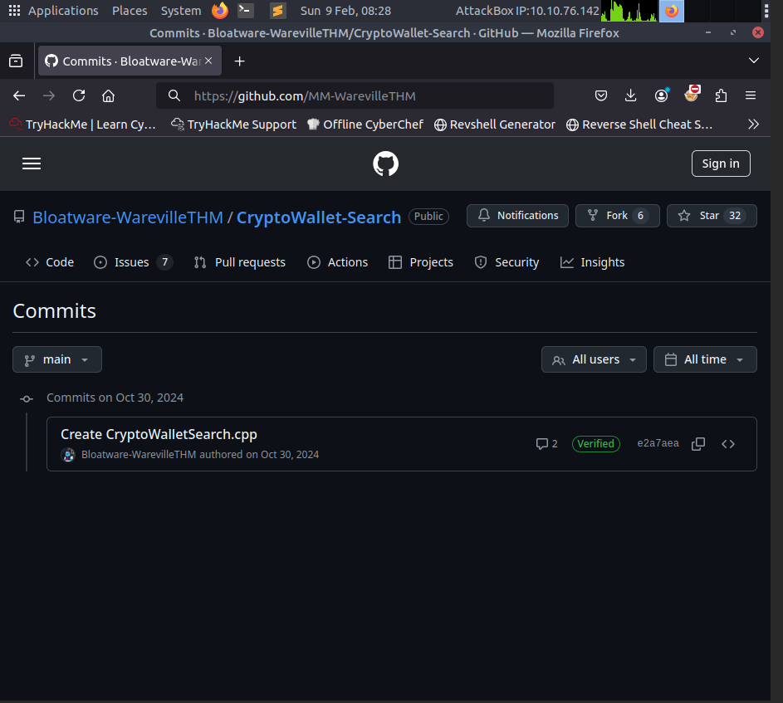Image resolution: width=783 pixels, height=703 pixels.
Task: Click the Notifications button
Action: [517, 216]
